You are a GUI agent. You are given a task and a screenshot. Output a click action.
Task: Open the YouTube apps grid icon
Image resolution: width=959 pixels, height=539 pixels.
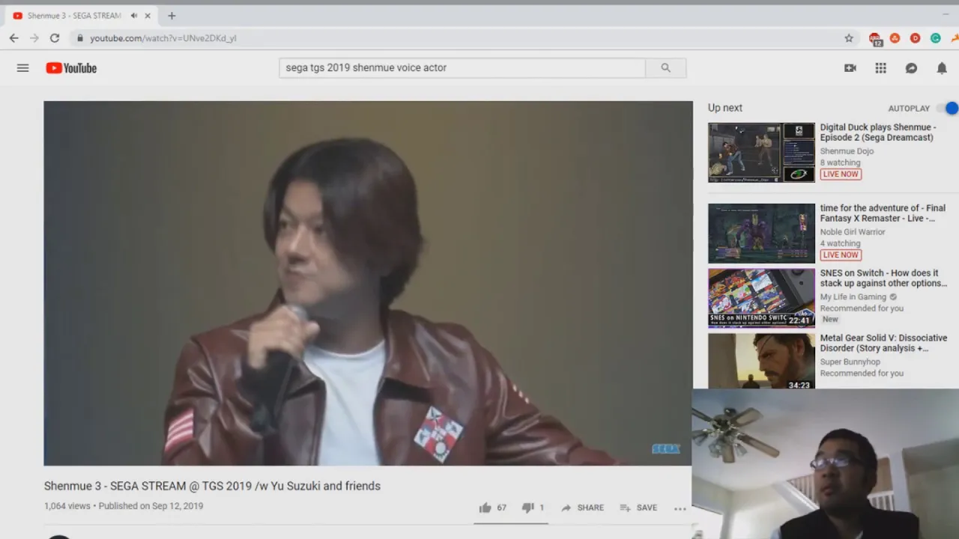tap(881, 68)
